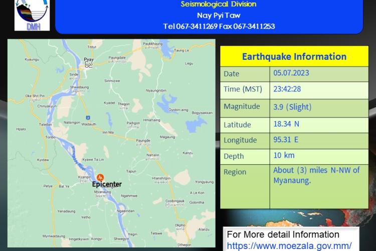Click Natsingon label on map
Screen dimensions: 376x251
[72, 122]
